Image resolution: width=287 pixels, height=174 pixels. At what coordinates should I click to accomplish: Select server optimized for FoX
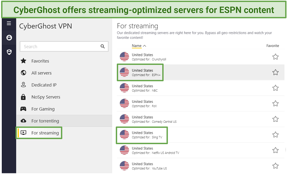[200, 104]
